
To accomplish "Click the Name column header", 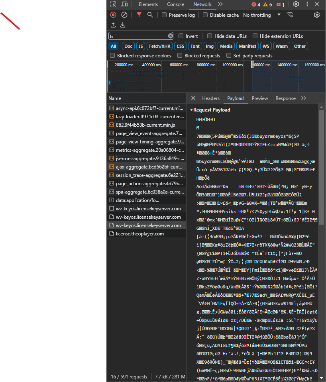I will 146,98.
